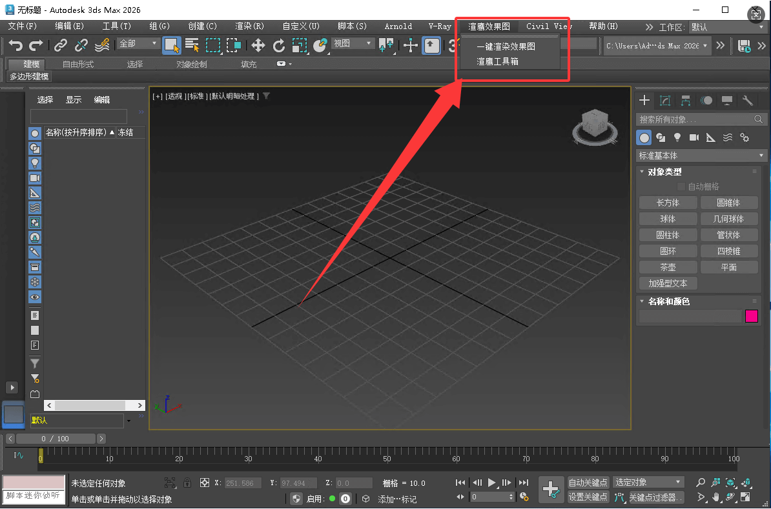Switch to the Lights category icon
This screenshot has width=771, height=509.
pos(677,137)
